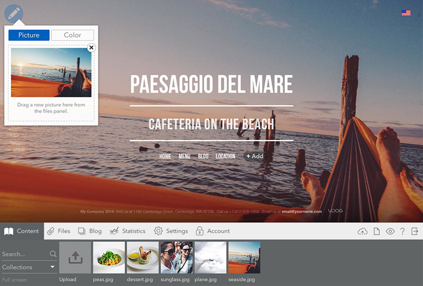Switch to Color background mode
This screenshot has width=423, height=286.
pyautogui.click(x=72, y=35)
